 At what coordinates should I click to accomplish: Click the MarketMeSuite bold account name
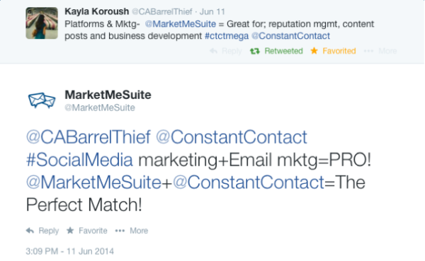(108, 95)
